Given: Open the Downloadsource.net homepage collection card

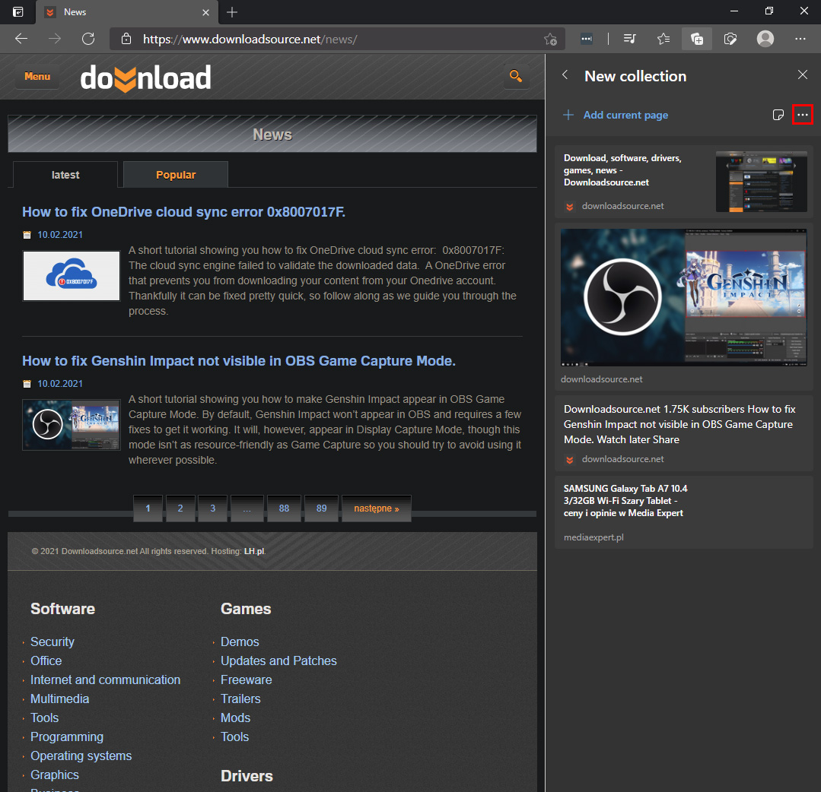Looking at the screenshot, I should (683, 182).
